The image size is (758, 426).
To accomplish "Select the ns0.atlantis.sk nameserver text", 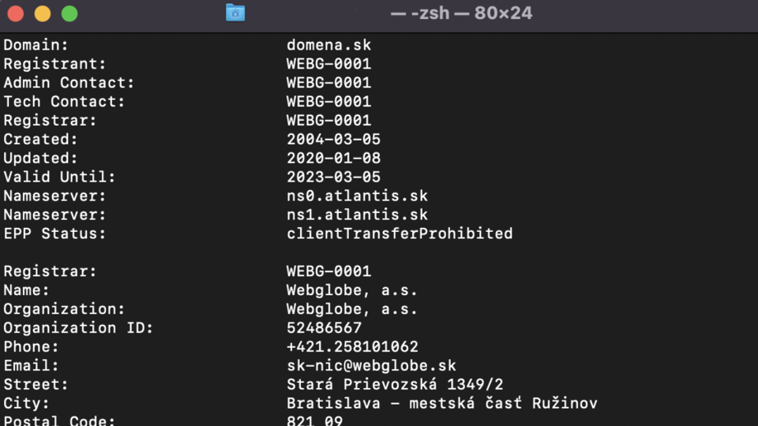I will coord(357,196).
